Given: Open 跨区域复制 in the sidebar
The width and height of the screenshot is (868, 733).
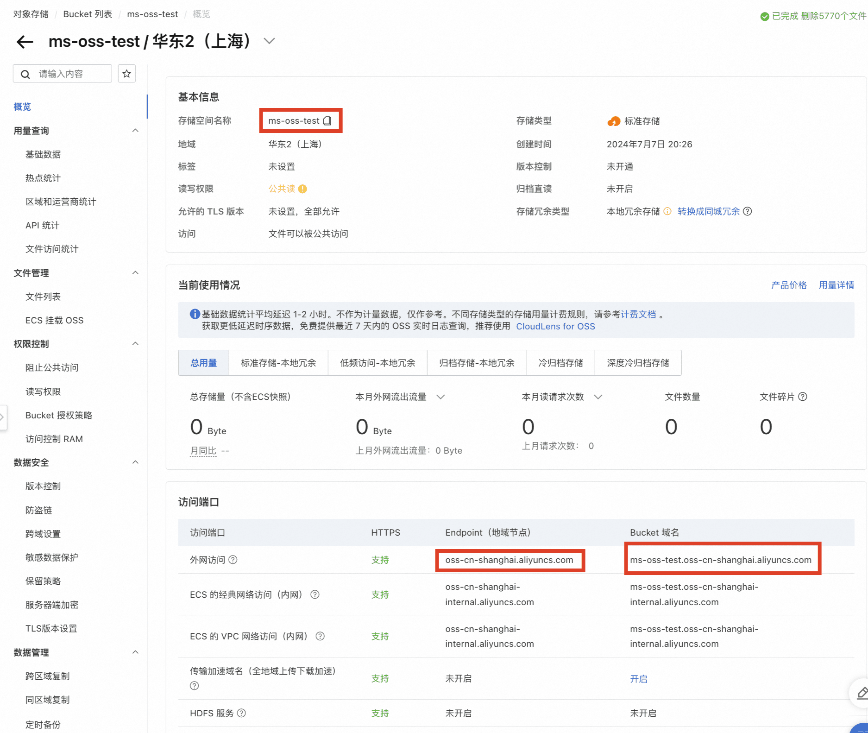Looking at the screenshot, I should point(48,676).
